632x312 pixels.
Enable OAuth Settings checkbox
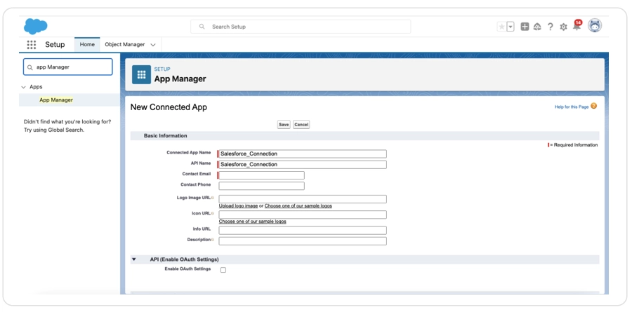(x=223, y=270)
